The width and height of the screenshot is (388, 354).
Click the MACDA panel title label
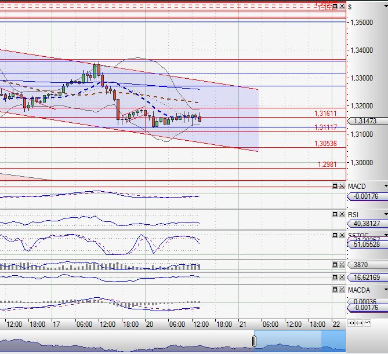(359, 290)
